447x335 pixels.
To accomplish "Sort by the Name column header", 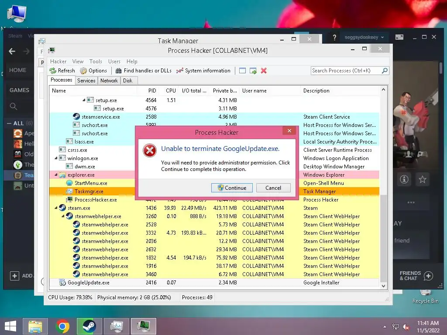I will click(93, 91).
